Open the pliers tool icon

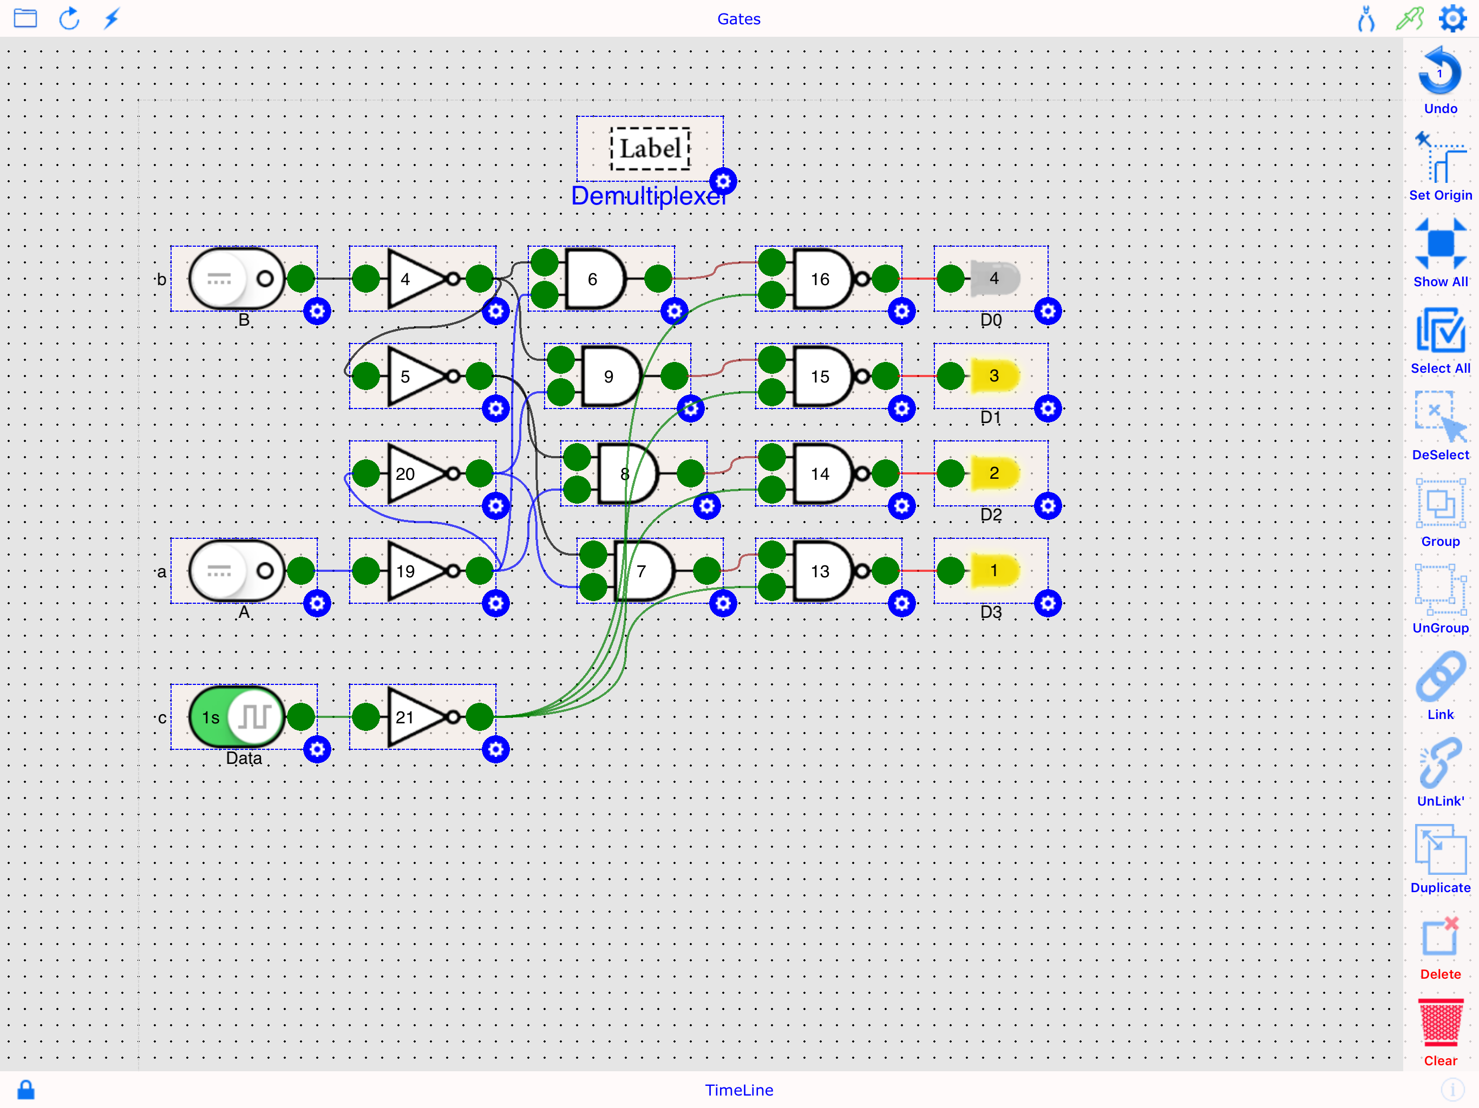(1366, 19)
